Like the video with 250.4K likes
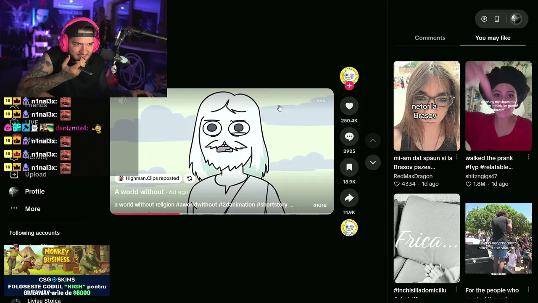538x303 pixels. [349, 106]
